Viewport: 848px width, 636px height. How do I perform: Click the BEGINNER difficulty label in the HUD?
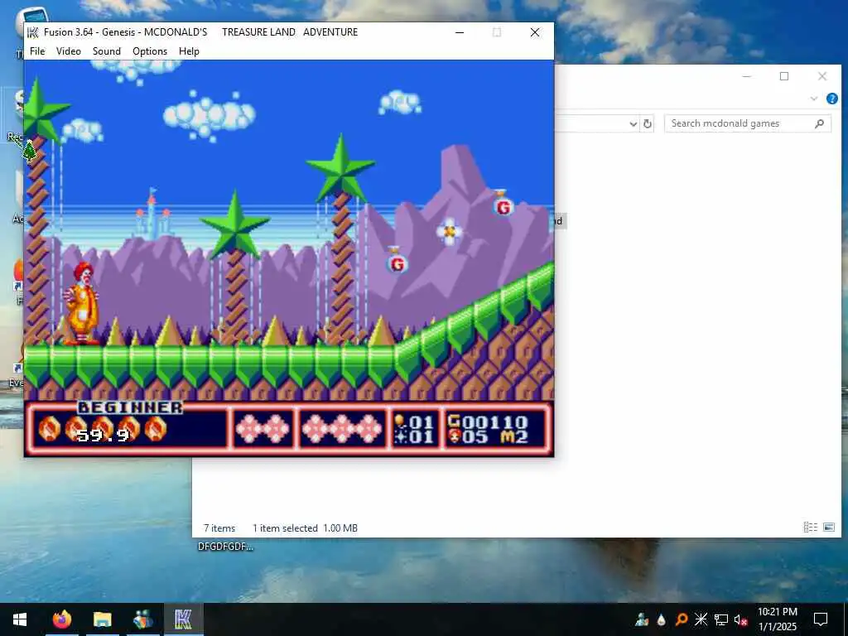click(x=130, y=407)
